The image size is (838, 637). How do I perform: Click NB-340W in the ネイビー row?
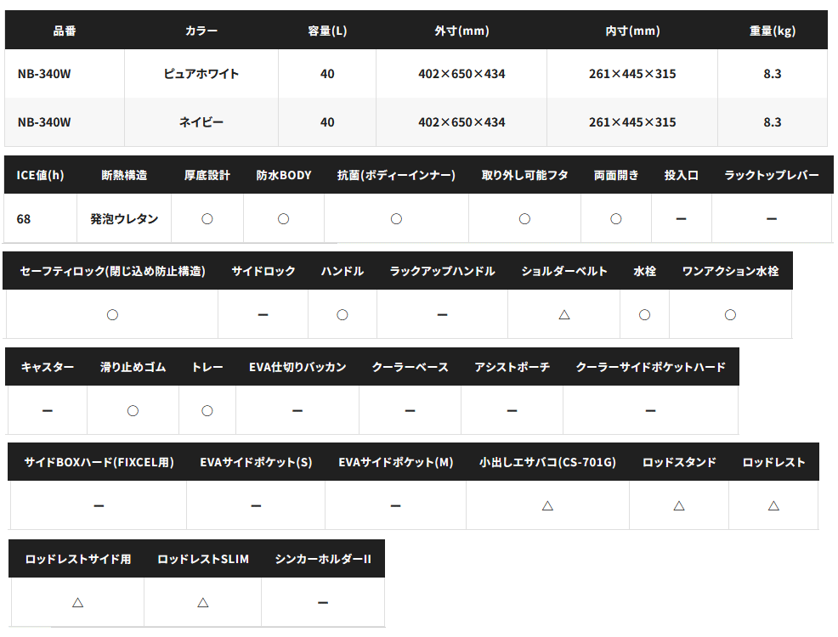[44, 122]
